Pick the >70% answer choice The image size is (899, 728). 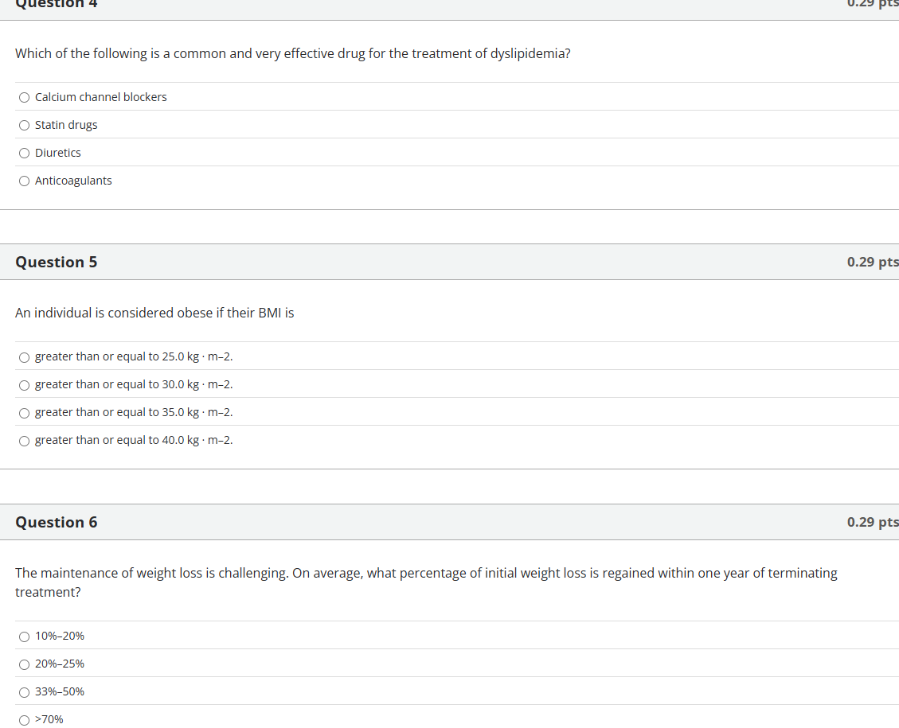(x=24, y=719)
